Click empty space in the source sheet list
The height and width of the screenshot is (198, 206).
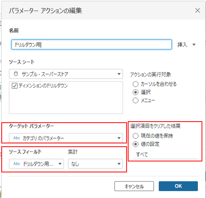pyautogui.click(x=66, y=103)
